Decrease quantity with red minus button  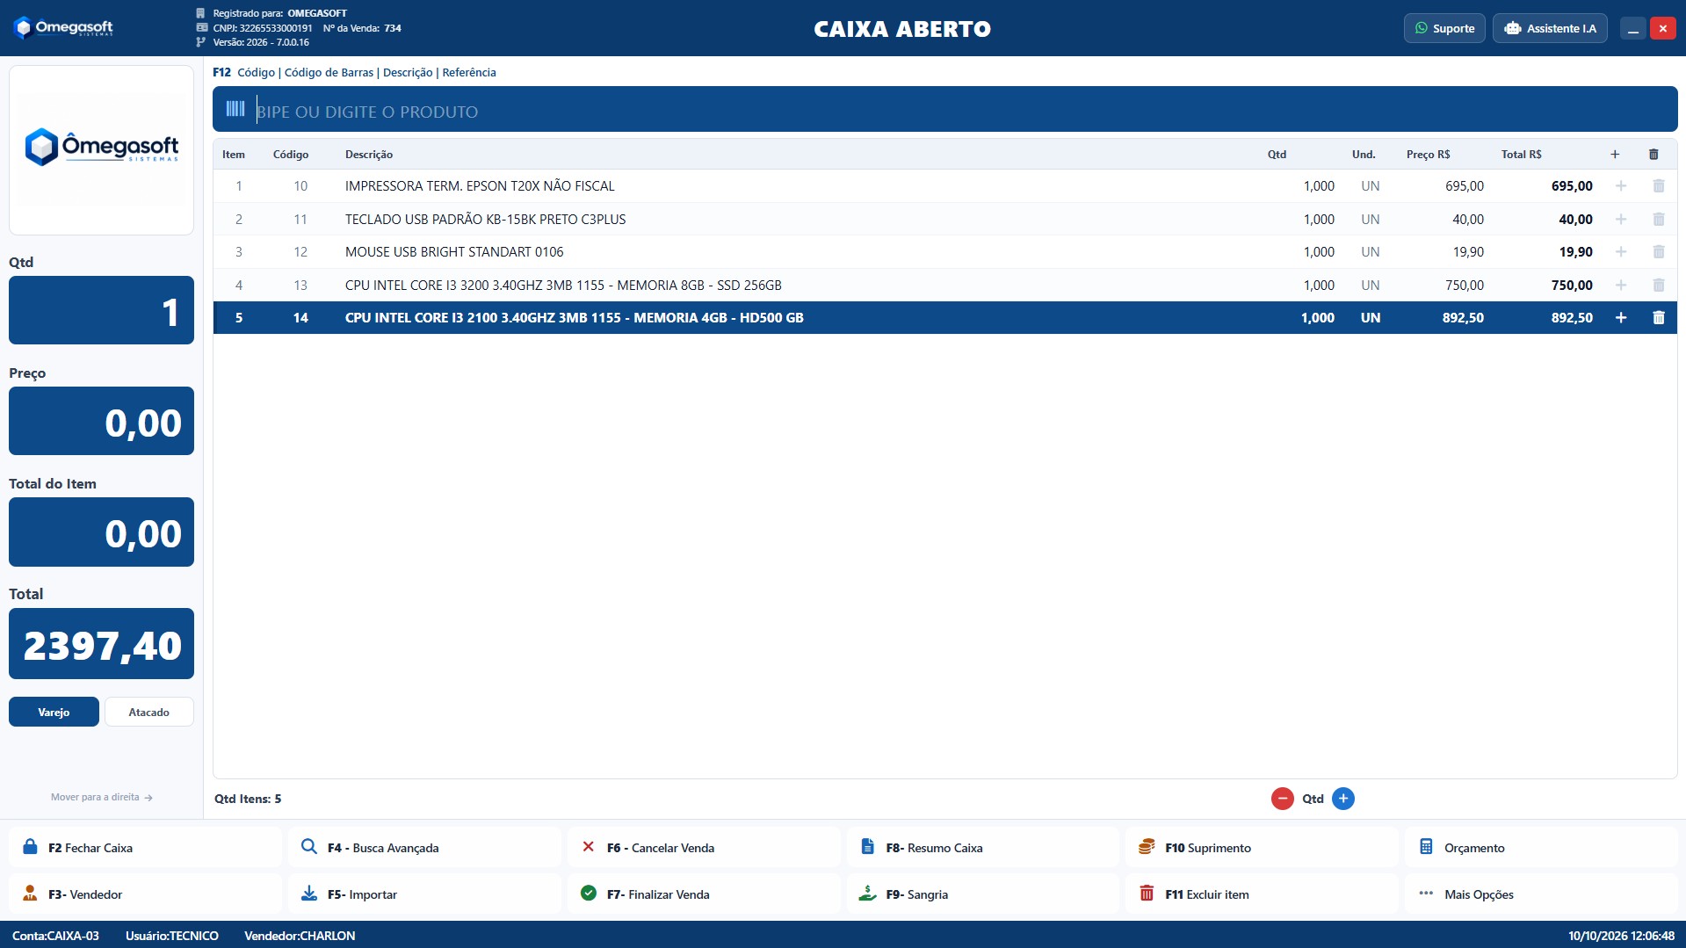pos(1283,799)
